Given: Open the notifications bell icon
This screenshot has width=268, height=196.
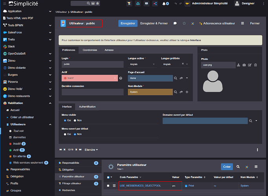Looking at the screenshot, I should coord(164,4).
